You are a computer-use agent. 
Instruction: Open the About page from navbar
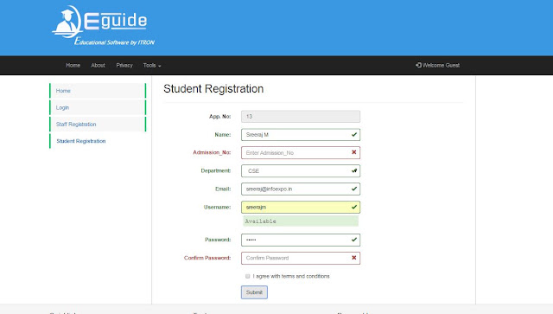pos(98,66)
